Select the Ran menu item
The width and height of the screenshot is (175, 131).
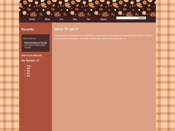point(75,19)
